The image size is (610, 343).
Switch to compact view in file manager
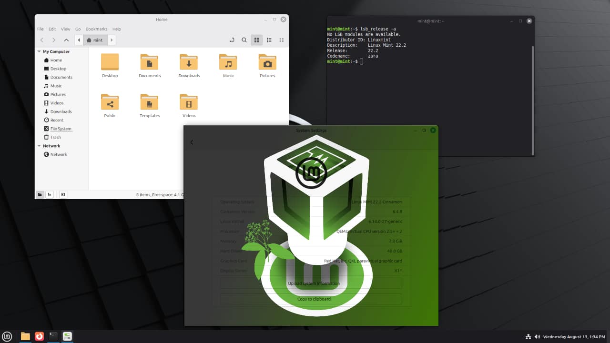(281, 40)
